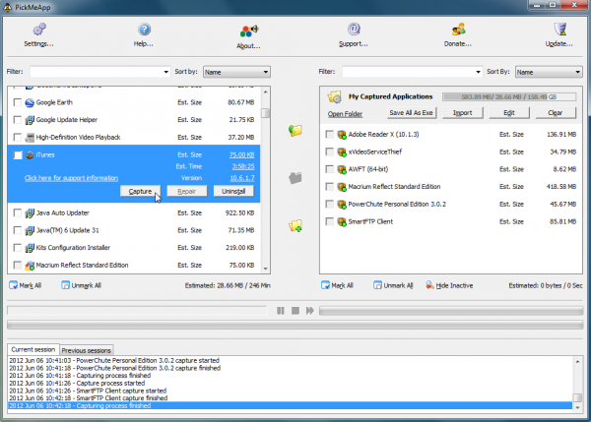Click the Edit button
The width and height of the screenshot is (591, 422).
click(x=509, y=113)
